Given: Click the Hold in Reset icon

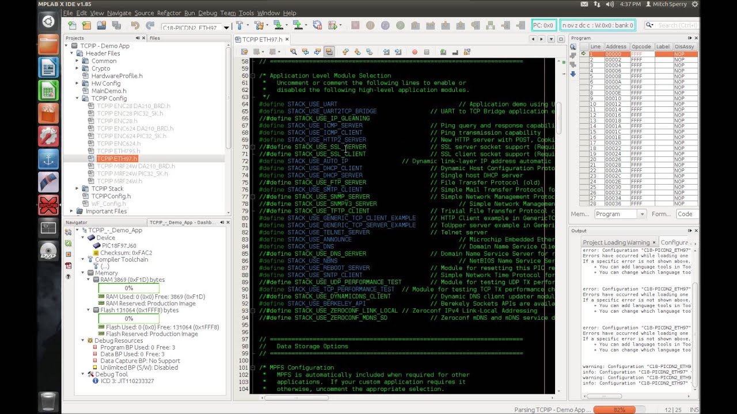Looking at the screenshot, I should (x=317, y=25).
